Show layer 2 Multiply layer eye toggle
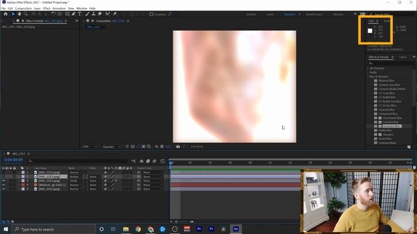Image resolution: width=417 pixels, height=234 pixels. pyautogui.click(x=3, y=177)
